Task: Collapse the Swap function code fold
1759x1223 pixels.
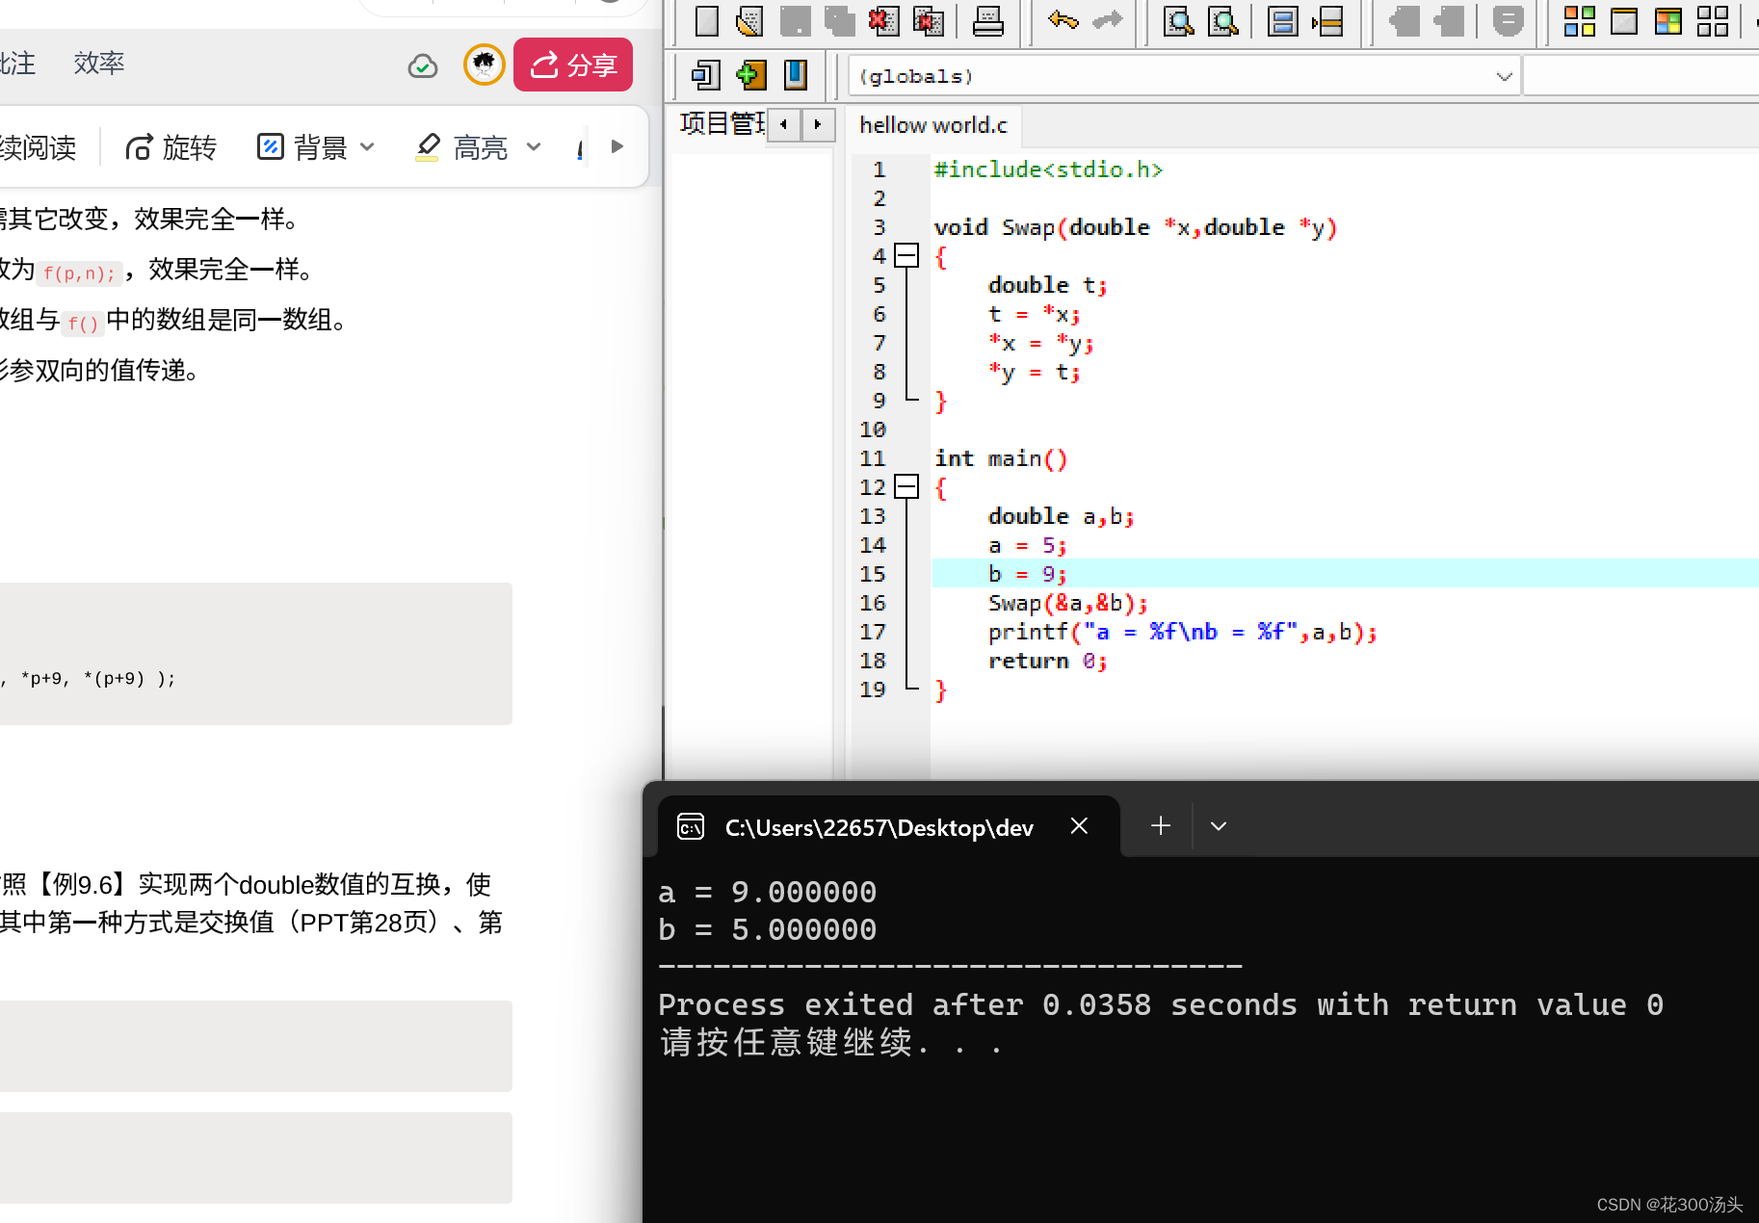Action: pos(906,256)
